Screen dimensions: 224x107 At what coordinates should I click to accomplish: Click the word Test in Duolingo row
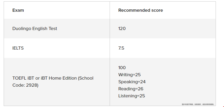[x=53, y=29]
